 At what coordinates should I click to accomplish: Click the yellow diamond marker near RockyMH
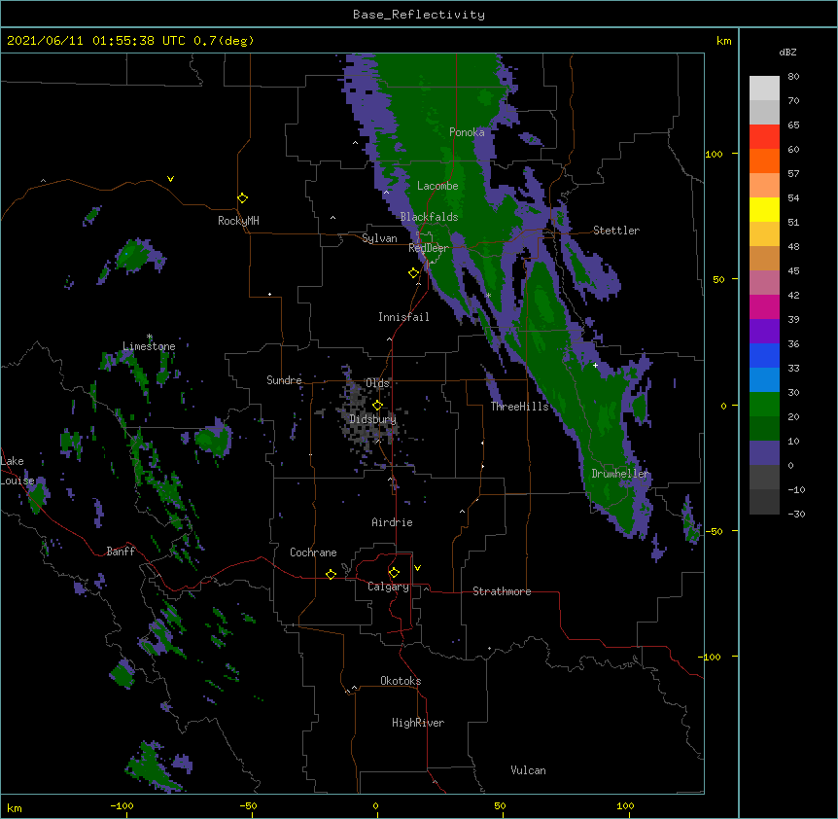click(x=243, y=198)
